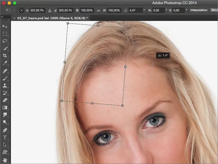Select the Type tool
This screenshot has height=164, width=218.
5,137
